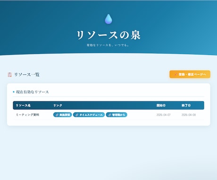
Task: Click the end date 2026-04-08
Action: point(189,115)
